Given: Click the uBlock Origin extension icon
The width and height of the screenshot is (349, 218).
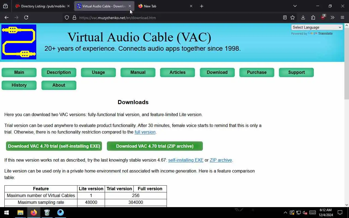Looking at the screenshot, I should pos(323,17).
